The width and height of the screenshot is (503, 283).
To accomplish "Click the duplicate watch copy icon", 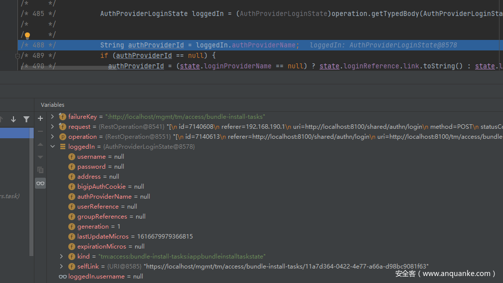I will click(40, 170).
